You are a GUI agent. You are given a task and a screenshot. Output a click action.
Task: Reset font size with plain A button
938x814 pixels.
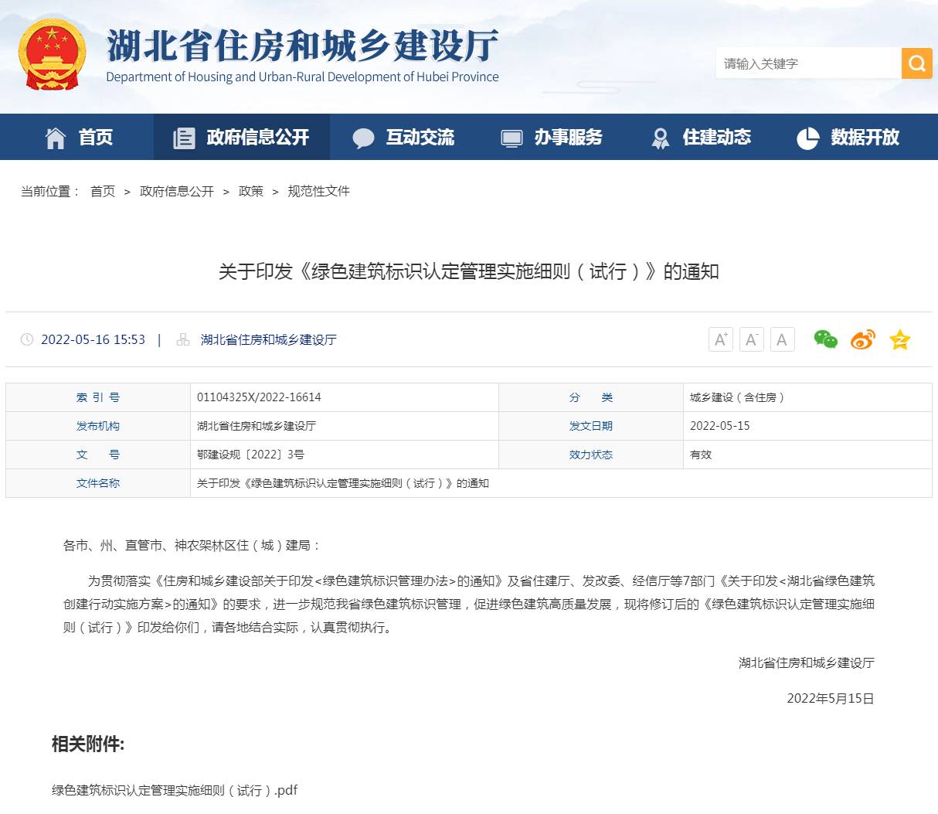tap(782, 339)
